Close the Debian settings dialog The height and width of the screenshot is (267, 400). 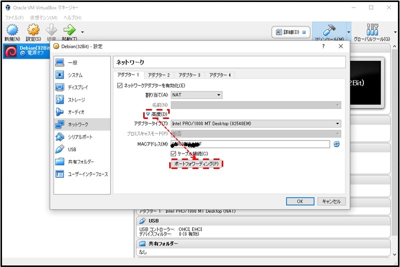click(x=340, y=46)
